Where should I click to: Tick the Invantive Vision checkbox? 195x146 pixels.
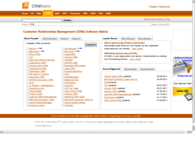[x=28, y=106]
